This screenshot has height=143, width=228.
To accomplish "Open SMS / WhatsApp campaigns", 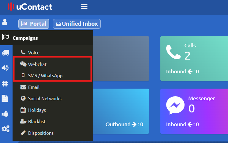I will (45, 75).
